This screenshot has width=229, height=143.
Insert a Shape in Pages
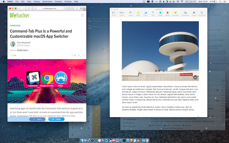tap(160, 13)
